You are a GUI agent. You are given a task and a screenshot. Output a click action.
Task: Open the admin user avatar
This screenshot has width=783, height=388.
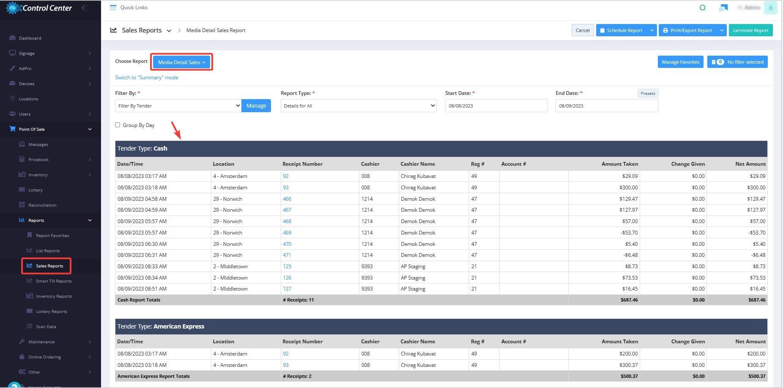(x=770, y=8)
